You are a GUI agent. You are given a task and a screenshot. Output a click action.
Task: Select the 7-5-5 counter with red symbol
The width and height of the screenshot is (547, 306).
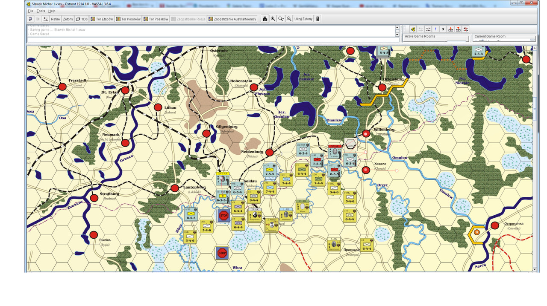click(x=317, y=160)
